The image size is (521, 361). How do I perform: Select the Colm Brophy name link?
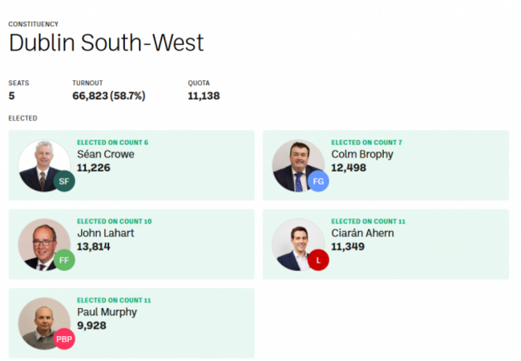coord(362,154)
